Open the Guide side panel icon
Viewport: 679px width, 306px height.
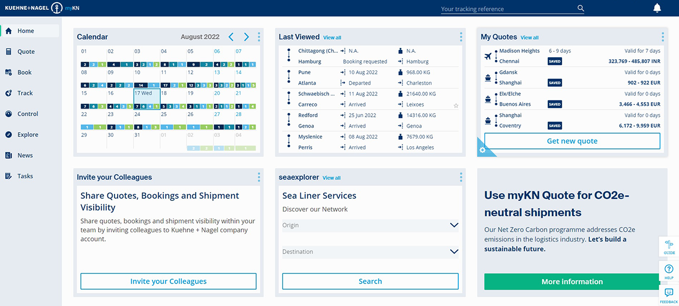point(669,247)
